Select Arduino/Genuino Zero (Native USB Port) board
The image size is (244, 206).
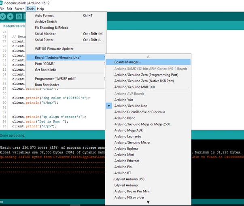(148, 81)
